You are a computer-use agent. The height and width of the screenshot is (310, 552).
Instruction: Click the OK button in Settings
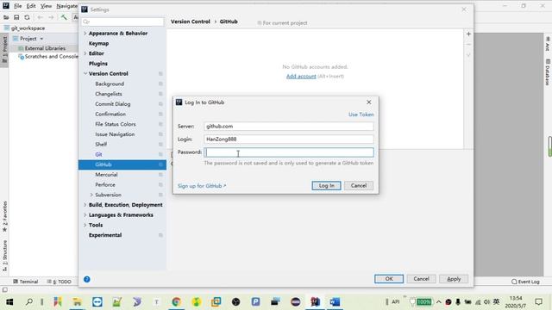point(389,279)
